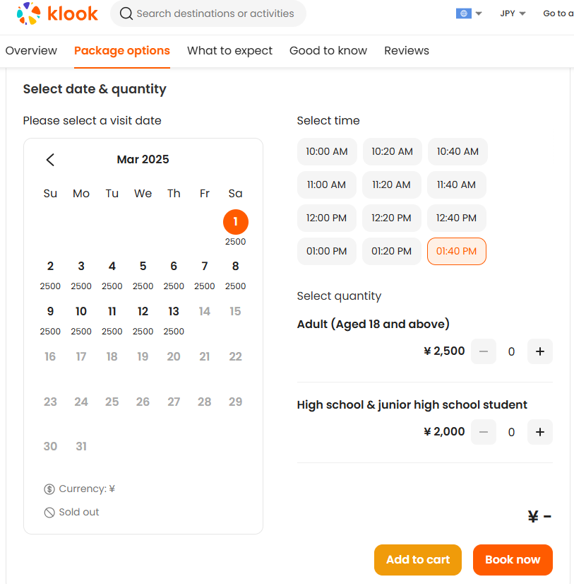Image resolution: width=574 pixels, height=584 pixels.
Task: Open the What to expect tab
Action: click(229, 51)
